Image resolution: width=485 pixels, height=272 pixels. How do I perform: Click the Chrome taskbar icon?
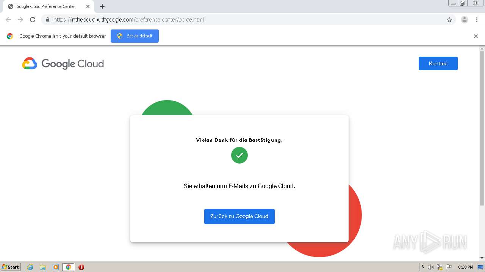68,267
